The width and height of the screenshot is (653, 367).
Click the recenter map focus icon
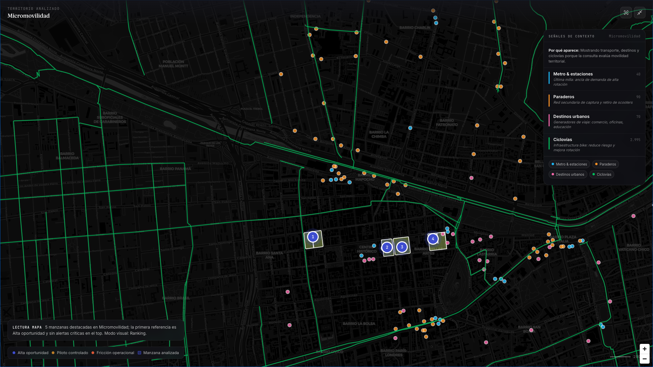coord(626,13)
